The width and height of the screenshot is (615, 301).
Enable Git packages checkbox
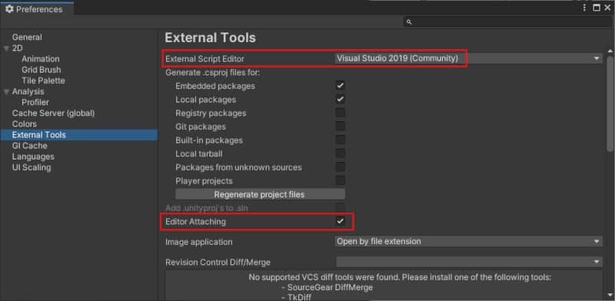coord(340,127)
